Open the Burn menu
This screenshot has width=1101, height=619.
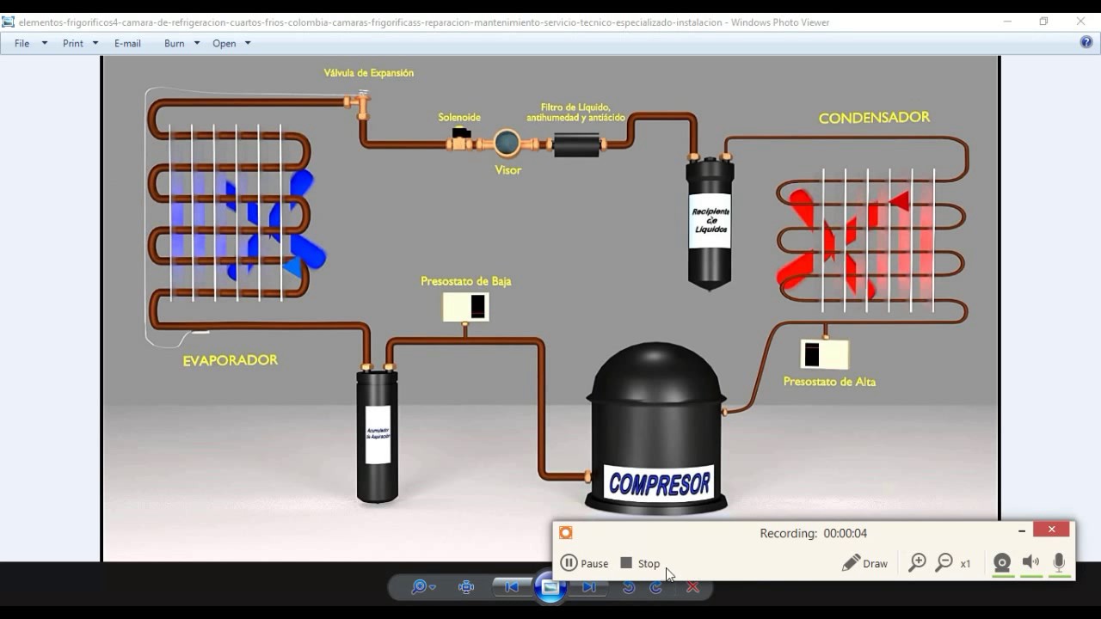(175, 43)
